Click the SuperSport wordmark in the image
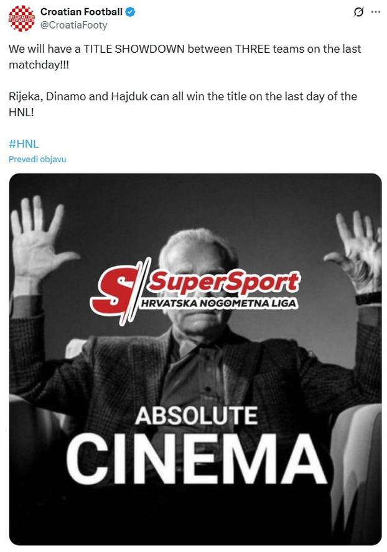This screenshot has height=552, width=387. point(225,281)
